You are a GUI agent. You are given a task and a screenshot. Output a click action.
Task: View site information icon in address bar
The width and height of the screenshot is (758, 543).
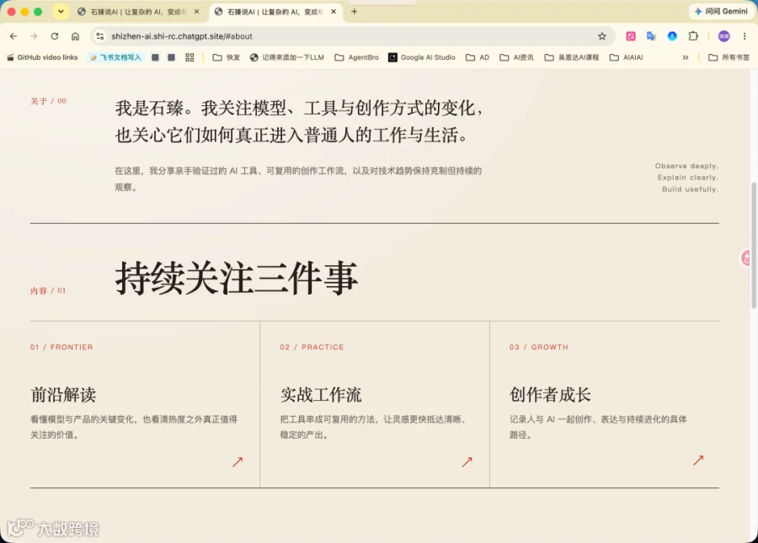coord(100,36)
